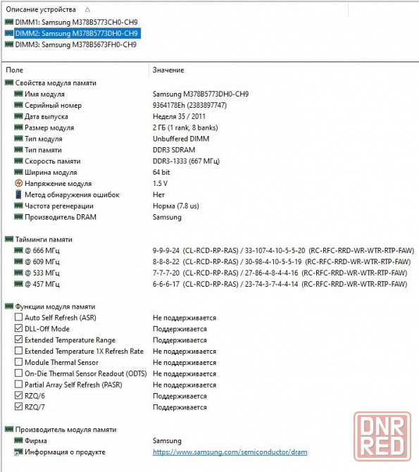Toggle Module Thermal Sensor checkbox

pyautogui.click(x=19, y=362)
